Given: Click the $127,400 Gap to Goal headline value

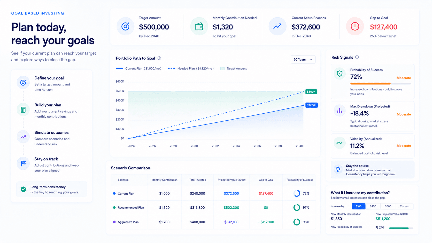Looking at the screenshot, I should tap(383, 27).
